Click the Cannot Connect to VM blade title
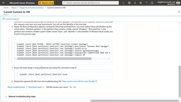Image resolution: width=181 pixels, height=102 pixels. tap(17, 12)
